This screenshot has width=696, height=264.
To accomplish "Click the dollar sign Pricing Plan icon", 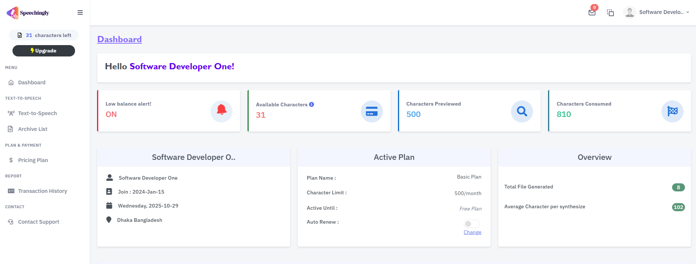I will 11,160.
